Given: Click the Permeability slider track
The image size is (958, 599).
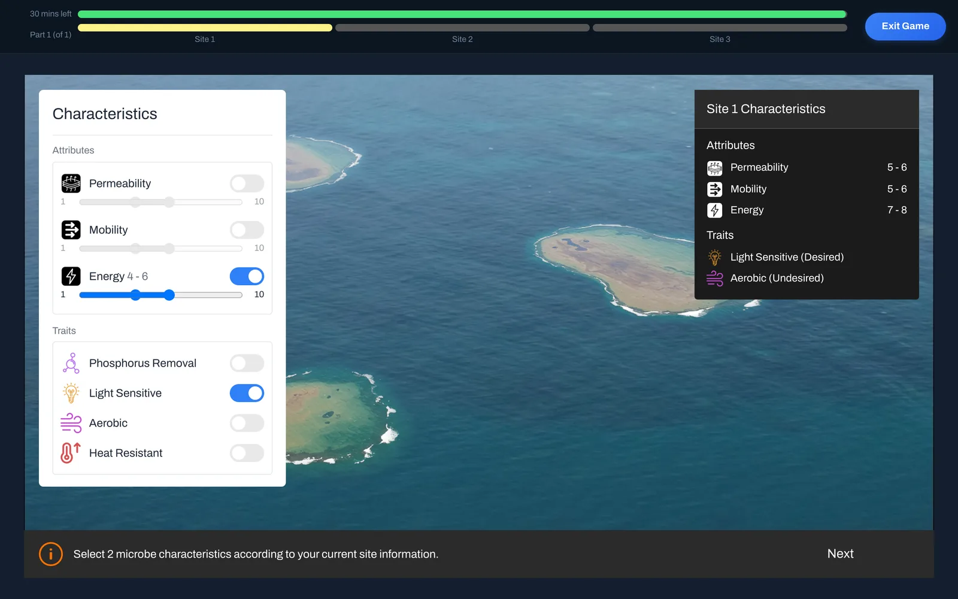Looking at the screenshot, I should [x=160, y=202].
